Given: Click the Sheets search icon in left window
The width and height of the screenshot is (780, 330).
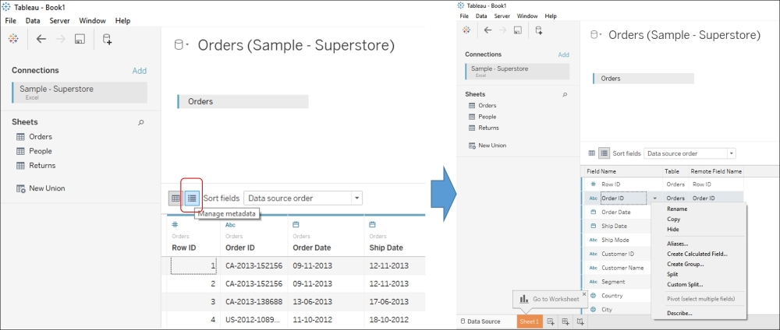Looking at the screenshot, I should tap(141, 122).
